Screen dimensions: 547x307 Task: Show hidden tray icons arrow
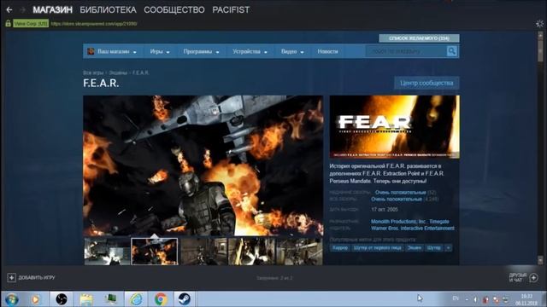(x=467, y=299)
